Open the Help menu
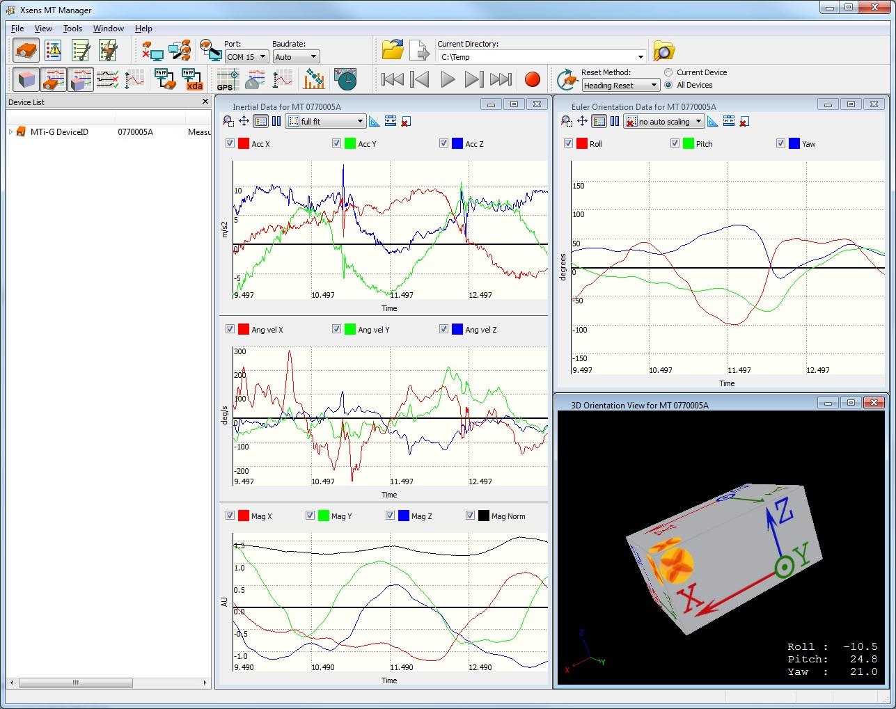896x709 pixels. click(143, 29)
